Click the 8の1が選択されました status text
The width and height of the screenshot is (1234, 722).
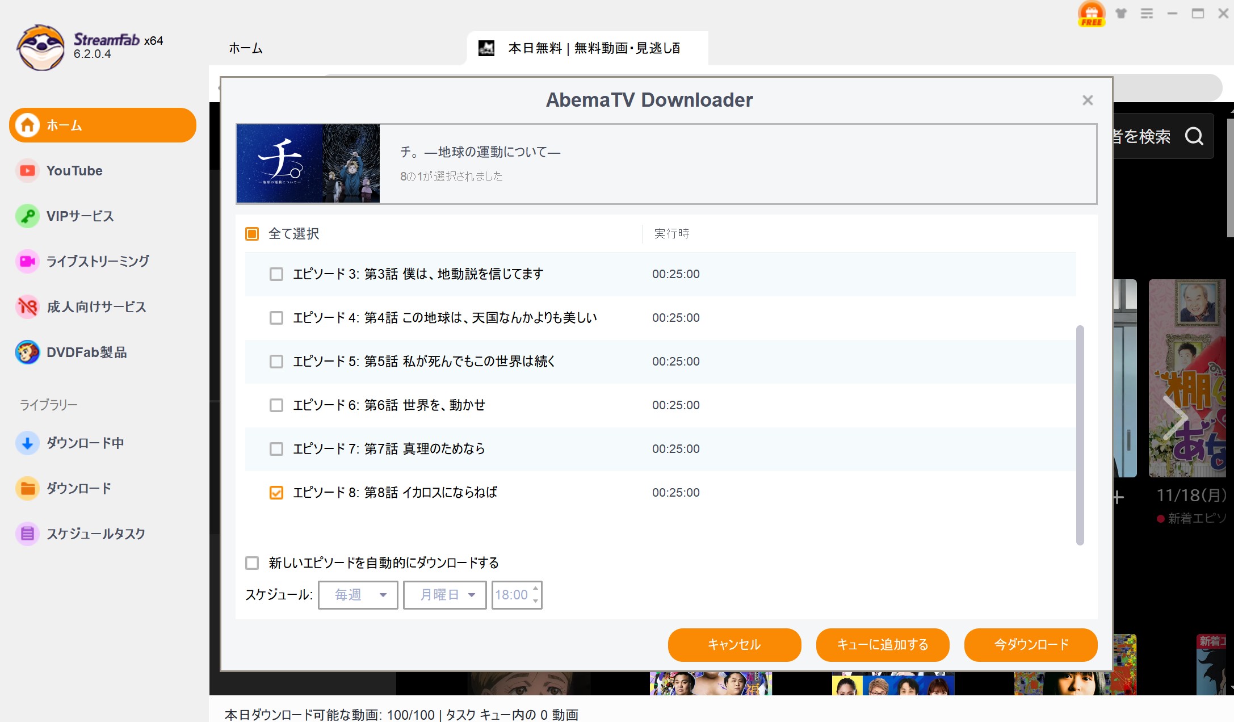[x=451, y=177]
